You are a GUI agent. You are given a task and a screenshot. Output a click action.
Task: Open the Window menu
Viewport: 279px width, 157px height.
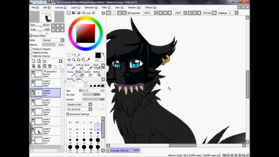point(134,7)
